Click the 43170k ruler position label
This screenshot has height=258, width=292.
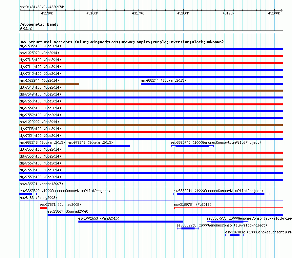click(138, 13)
